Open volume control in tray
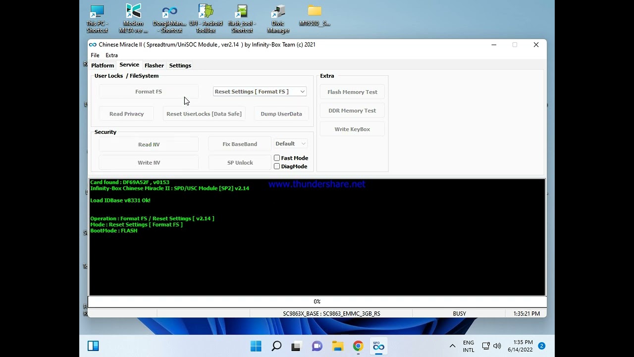The image size is (634, 357). coord(497,346)
